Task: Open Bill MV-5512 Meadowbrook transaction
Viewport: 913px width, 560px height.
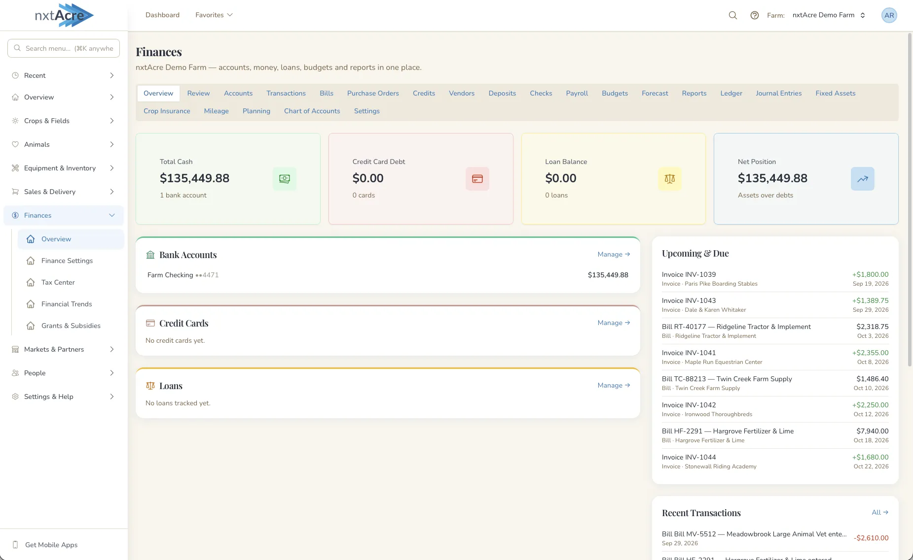Action: click(x=775, y=538)
